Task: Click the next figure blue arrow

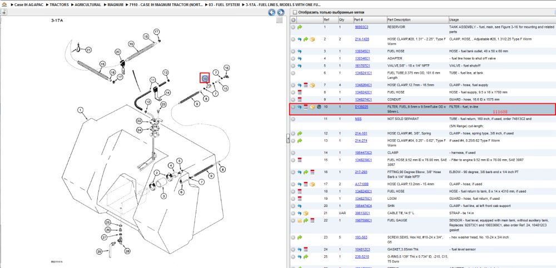Action: tap(280, 13)
